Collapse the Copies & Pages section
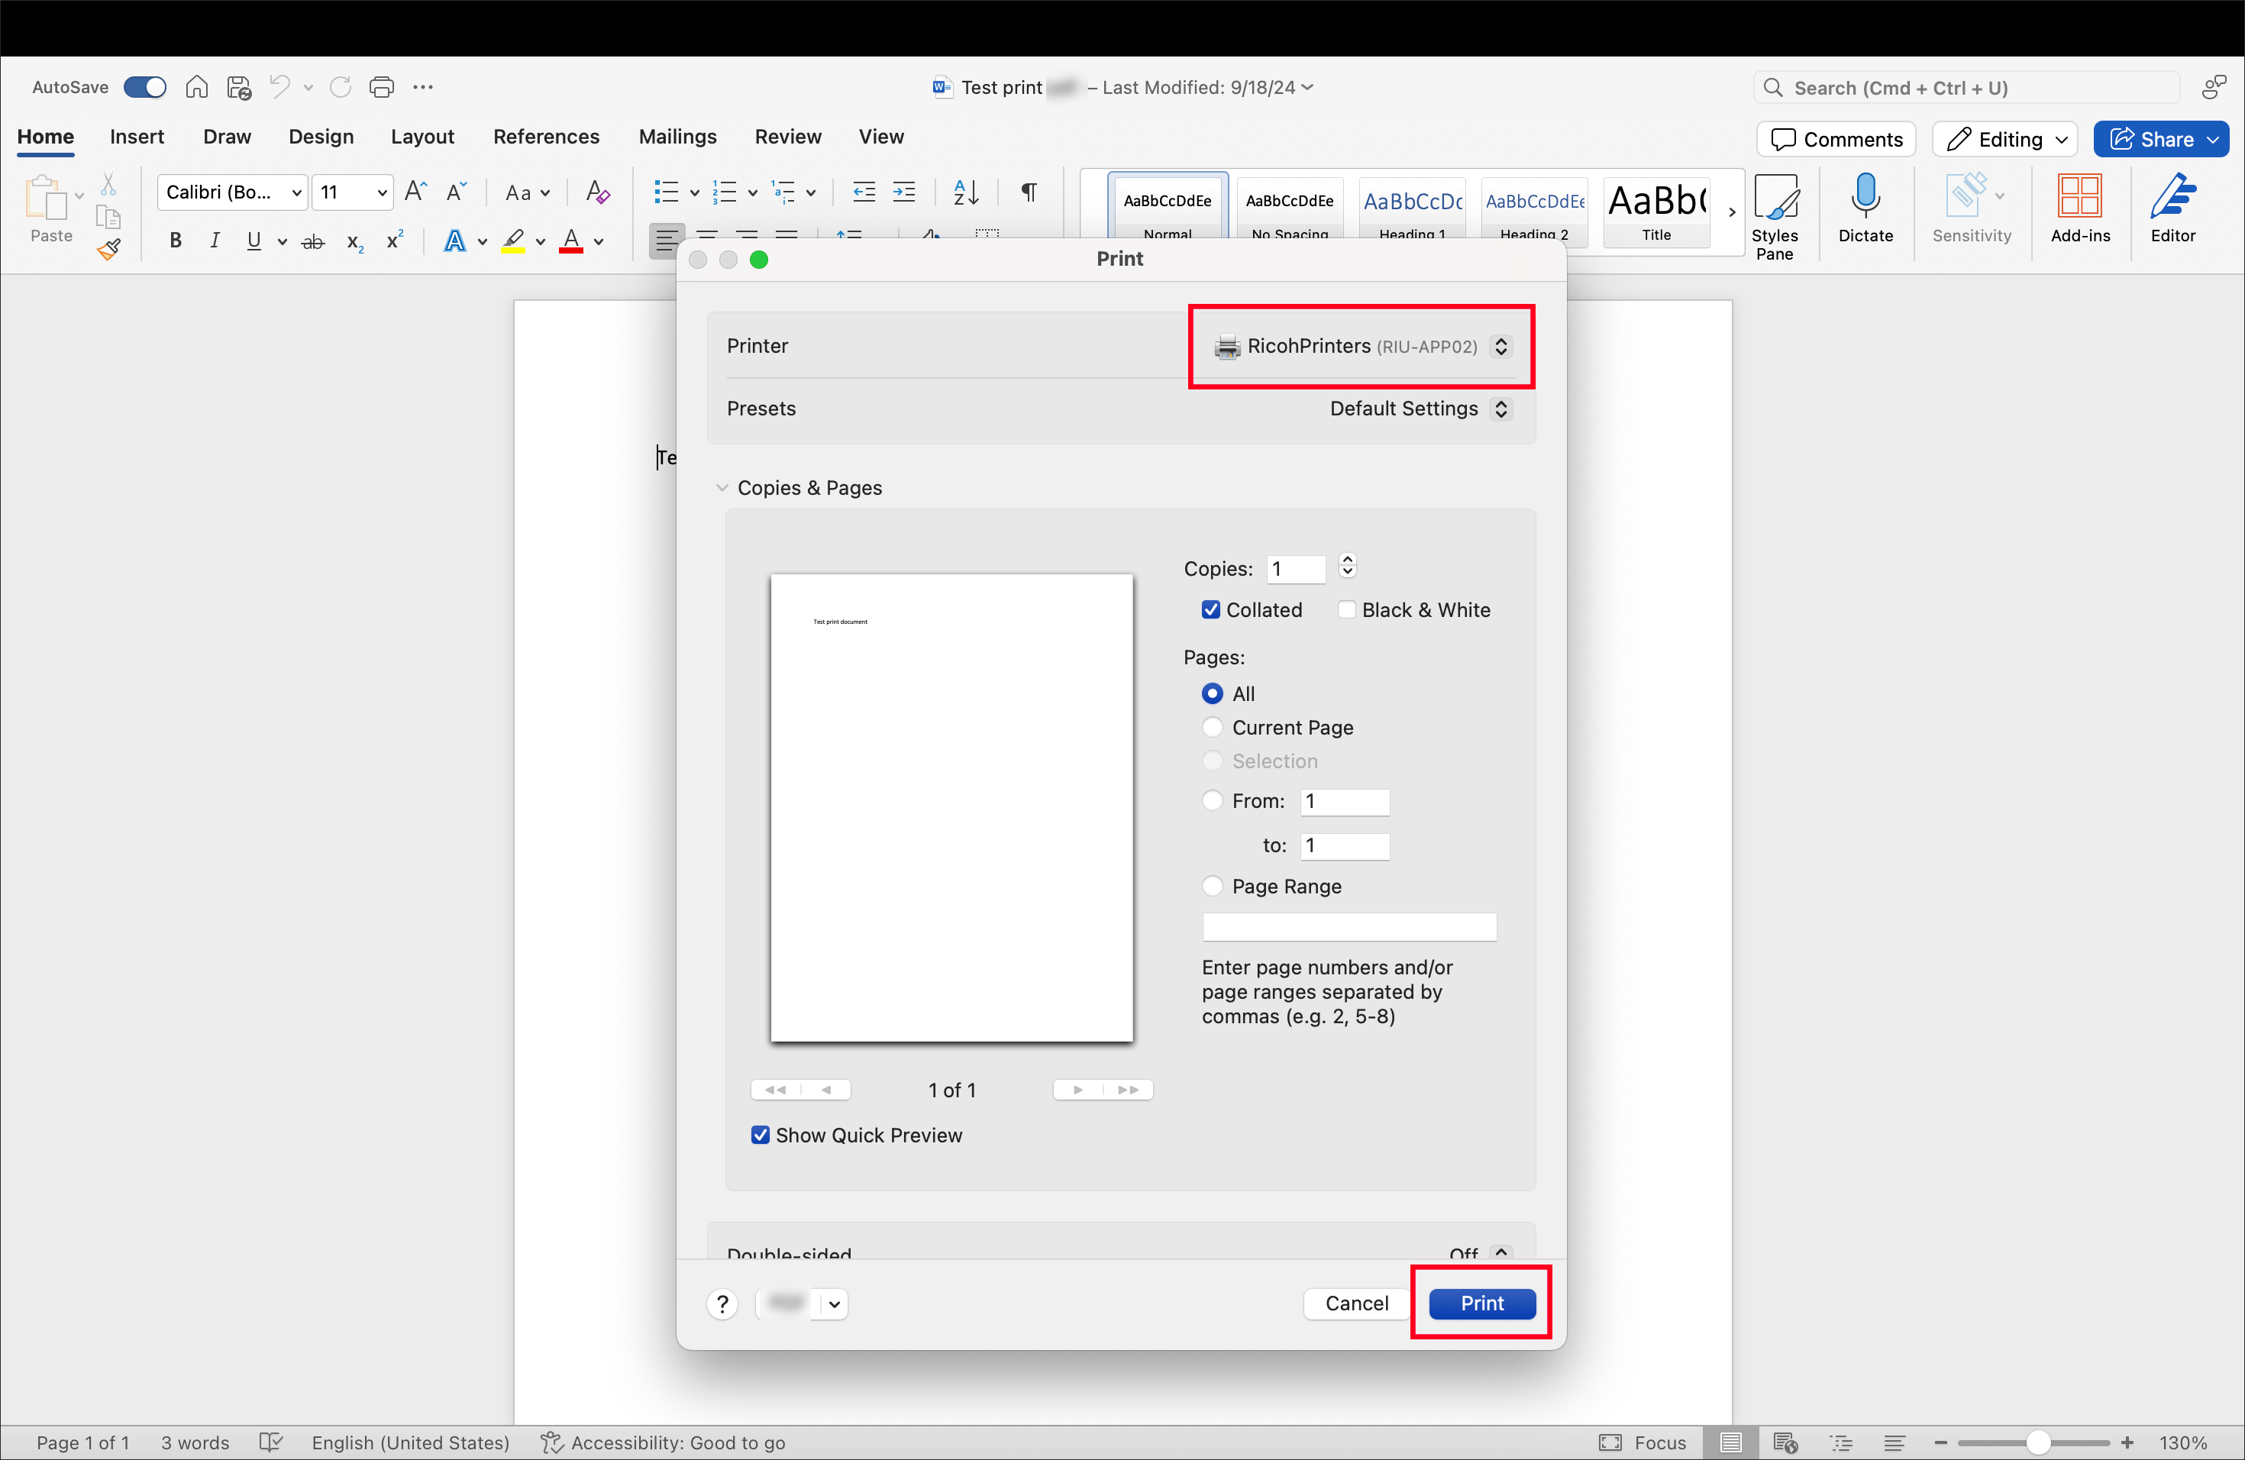 [x=722, y=486]
